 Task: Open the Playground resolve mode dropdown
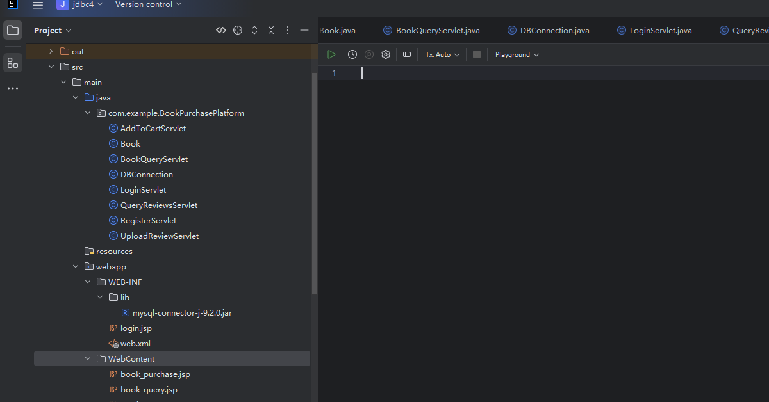[x=517, y=54]
